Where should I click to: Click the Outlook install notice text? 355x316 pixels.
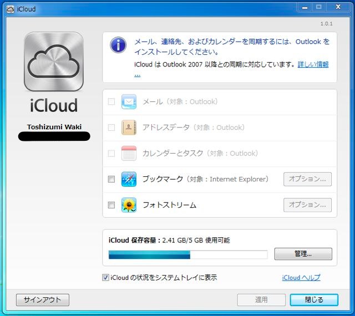coord(232,47)
